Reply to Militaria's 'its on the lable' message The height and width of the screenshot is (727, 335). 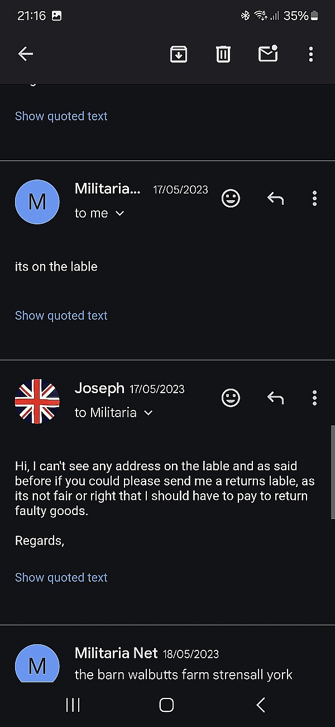(275, 199)
